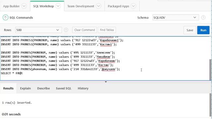Click the up-arrow icon beside SQL Commands
Image resolution: width=212 pixels, height=119 pixels.
[x=5, y=18]
